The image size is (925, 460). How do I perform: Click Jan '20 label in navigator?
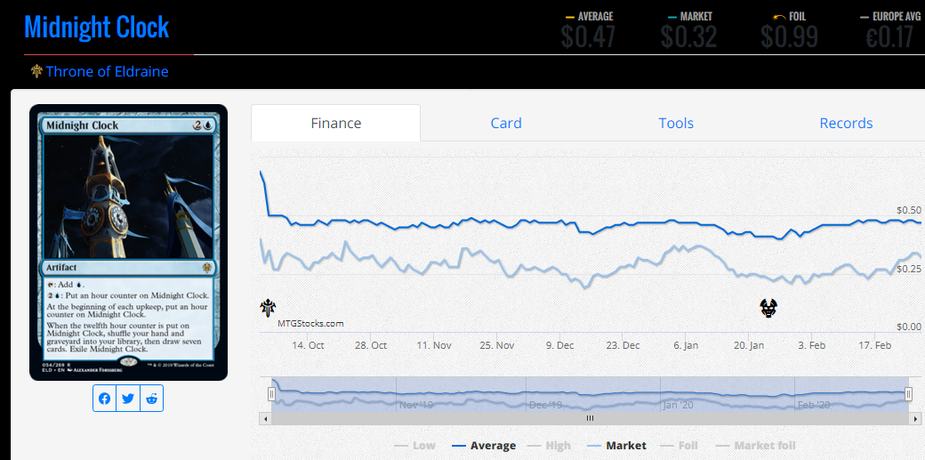click(679, 405)
